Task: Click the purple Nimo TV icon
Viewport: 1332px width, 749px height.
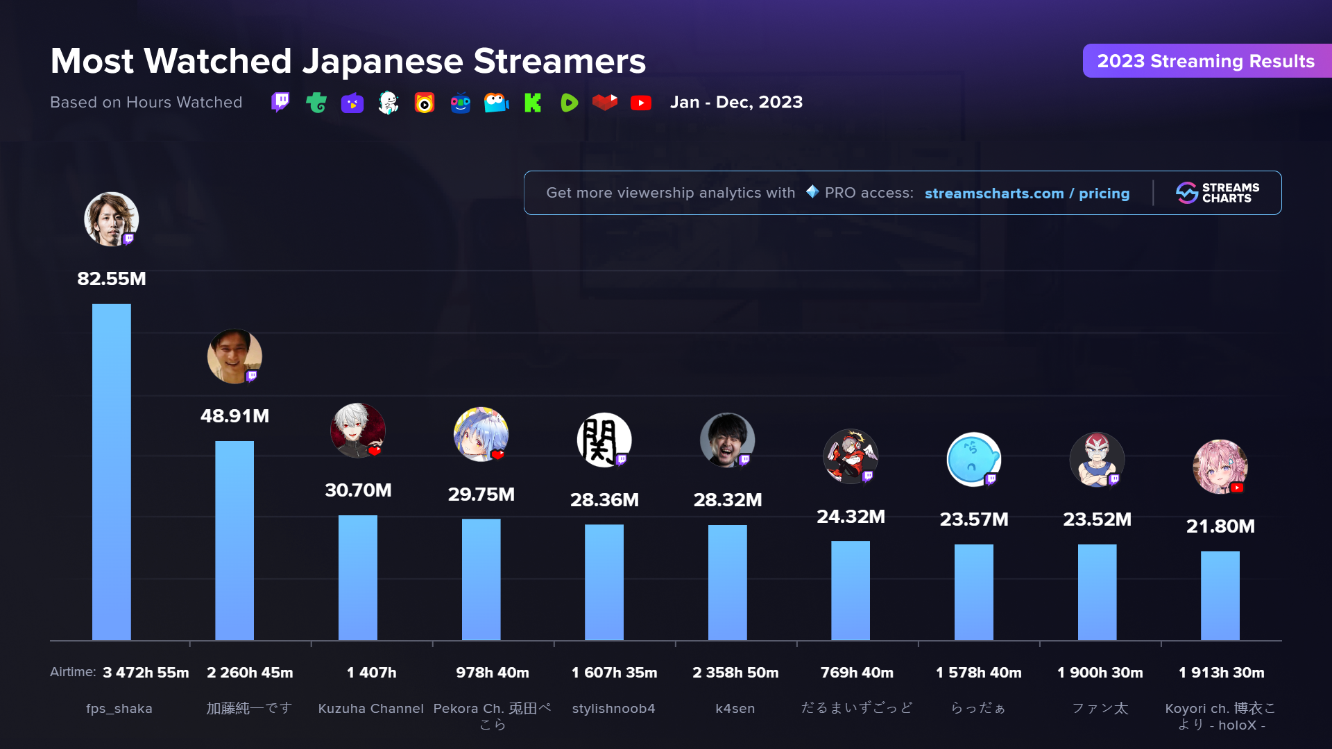Action: [x=352, y=103]
